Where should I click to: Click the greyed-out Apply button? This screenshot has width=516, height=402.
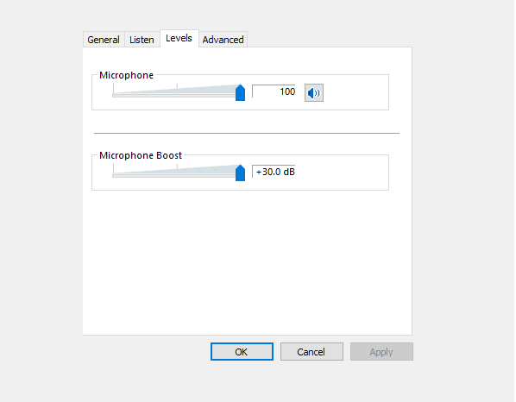coord(381,352)
